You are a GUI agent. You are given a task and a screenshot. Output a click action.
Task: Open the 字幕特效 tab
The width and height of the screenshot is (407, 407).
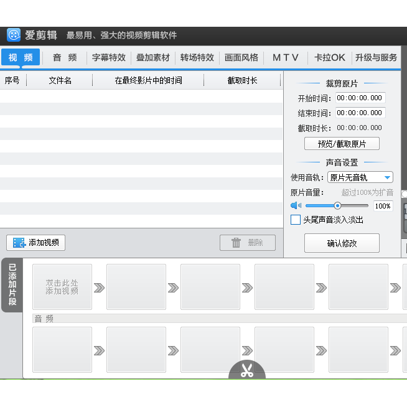click(109, 57)
